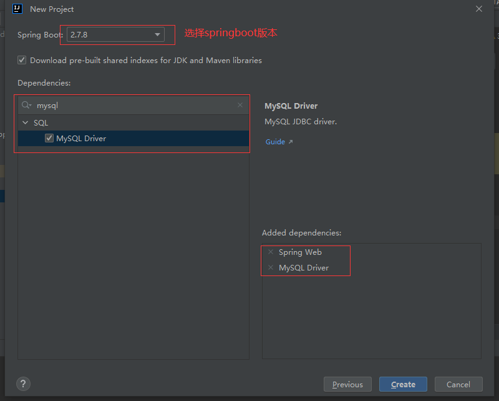Select Spring Web in added dependencies
The height and width of the screenshot is (401, 499).
click(300, 252)
